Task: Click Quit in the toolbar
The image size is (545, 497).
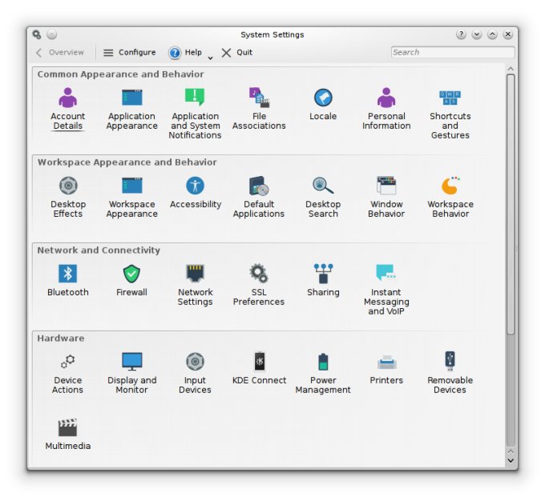Action: 236,53
